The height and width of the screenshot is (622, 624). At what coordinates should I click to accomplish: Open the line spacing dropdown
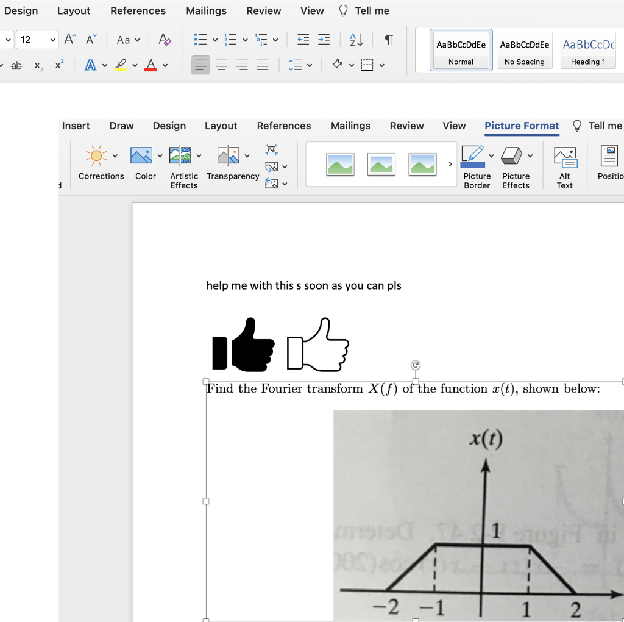point(300,65)
